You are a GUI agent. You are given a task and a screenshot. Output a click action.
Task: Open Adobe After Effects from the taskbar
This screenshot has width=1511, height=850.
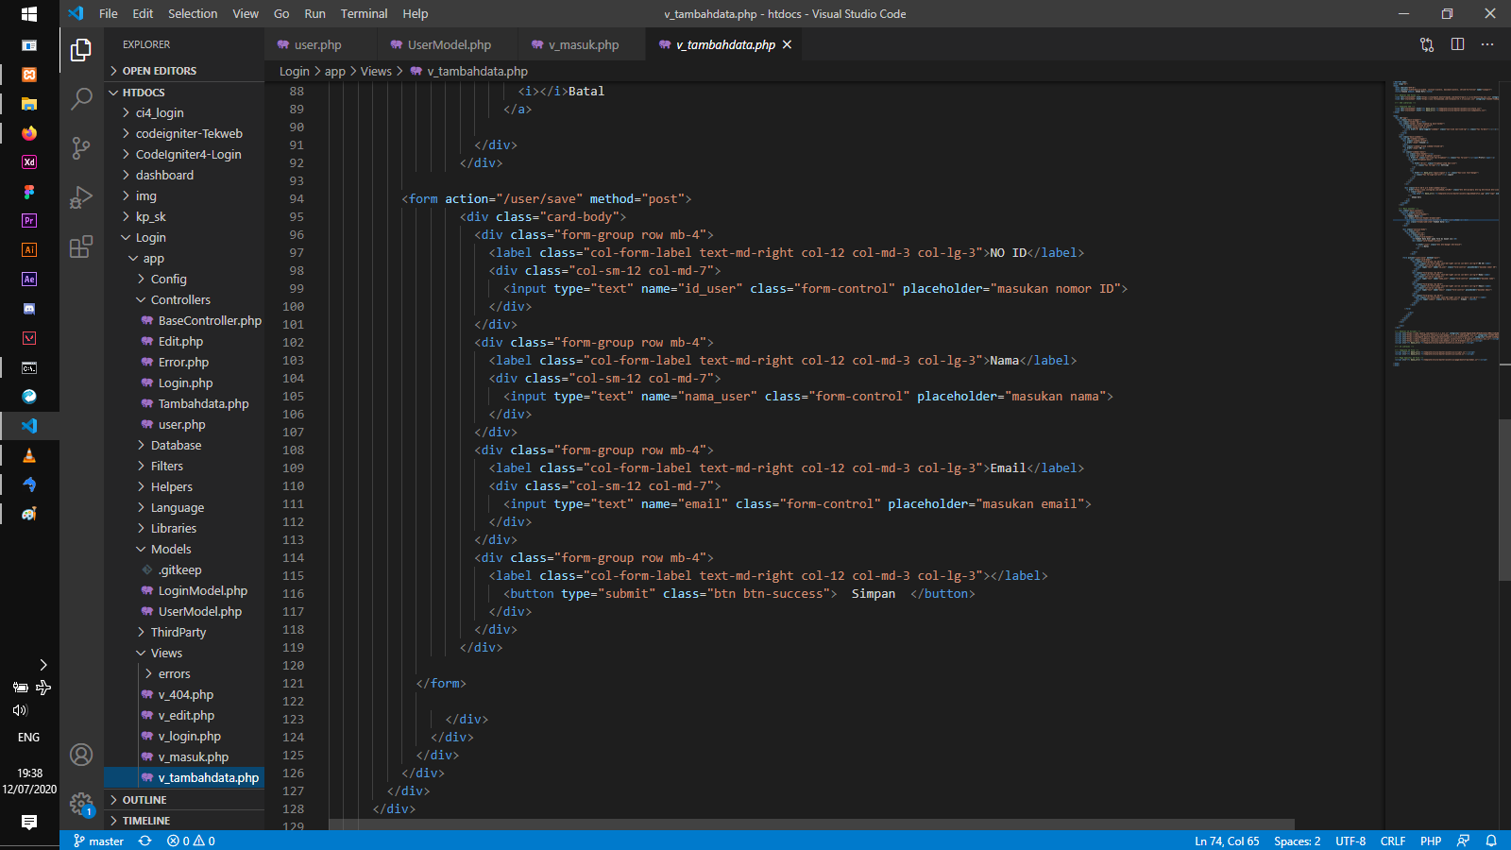click(x=29, y=280)
